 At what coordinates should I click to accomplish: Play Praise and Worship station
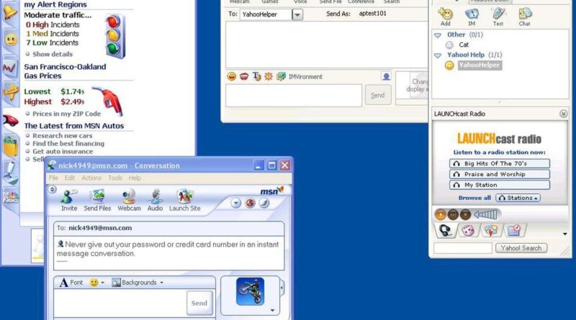500,174
